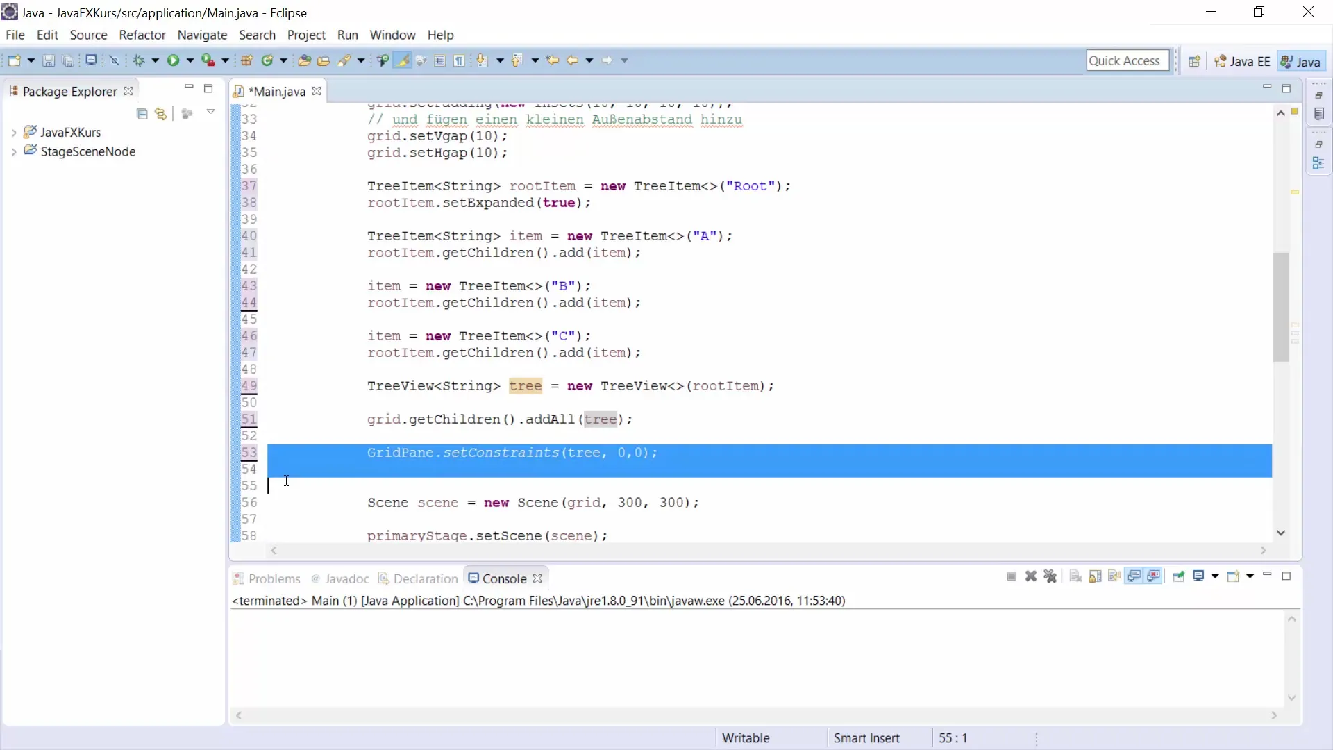Toggle show console on standard error
Screen dimensions: 1333x750
tap(1153, 576)
